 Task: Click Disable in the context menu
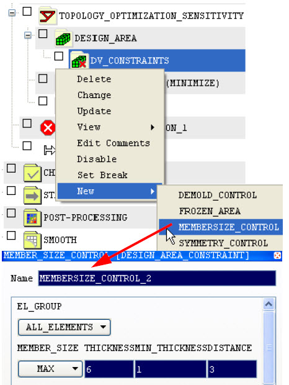point(97,159)
